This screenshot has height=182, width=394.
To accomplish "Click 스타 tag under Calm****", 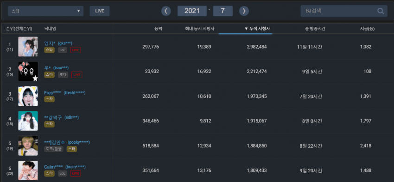I will [49, 174].
